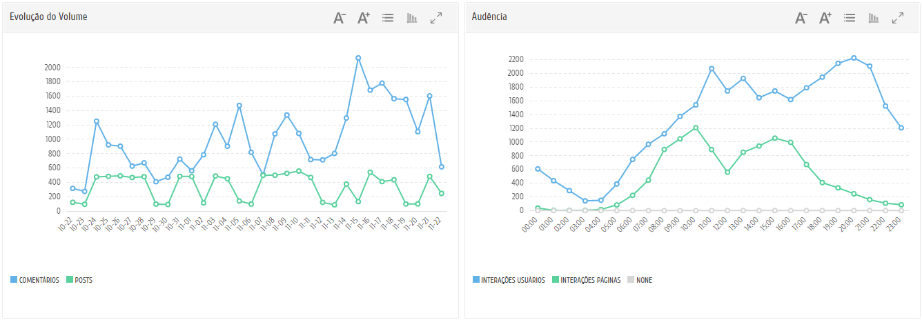Click the 10:00 peak on INTERAÇÕES PÁGINAS line

pos(696,128)
